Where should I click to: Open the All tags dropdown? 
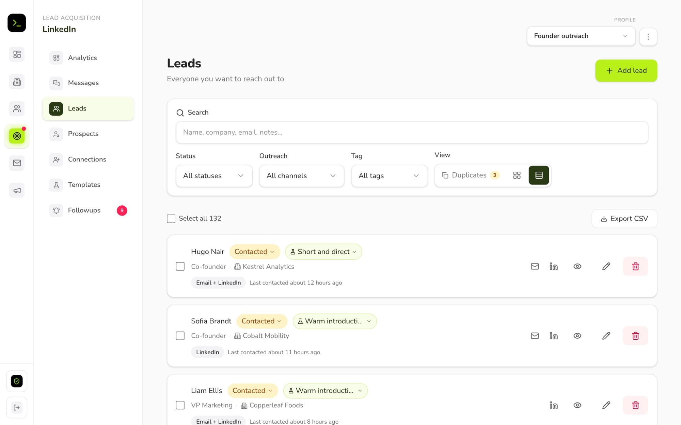(389, 176)
